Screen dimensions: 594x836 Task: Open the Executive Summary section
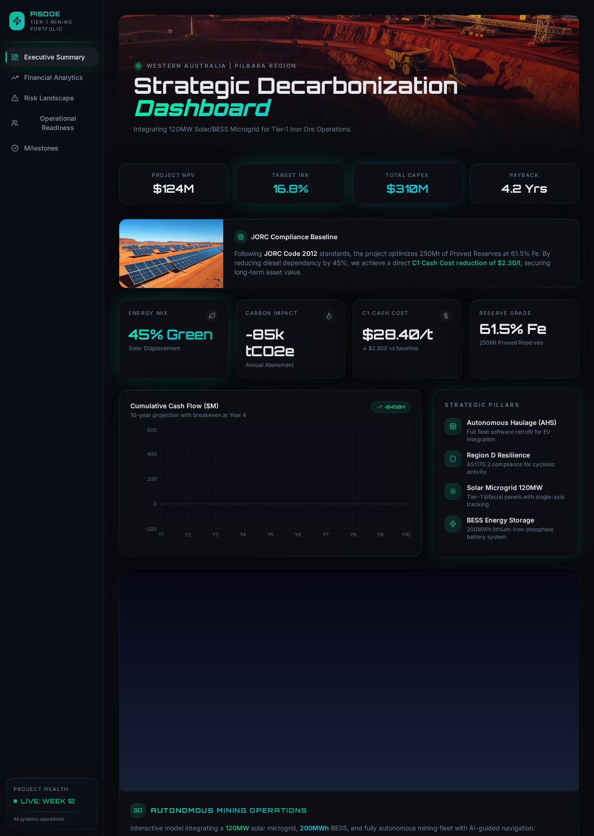[x=52, y=57]
